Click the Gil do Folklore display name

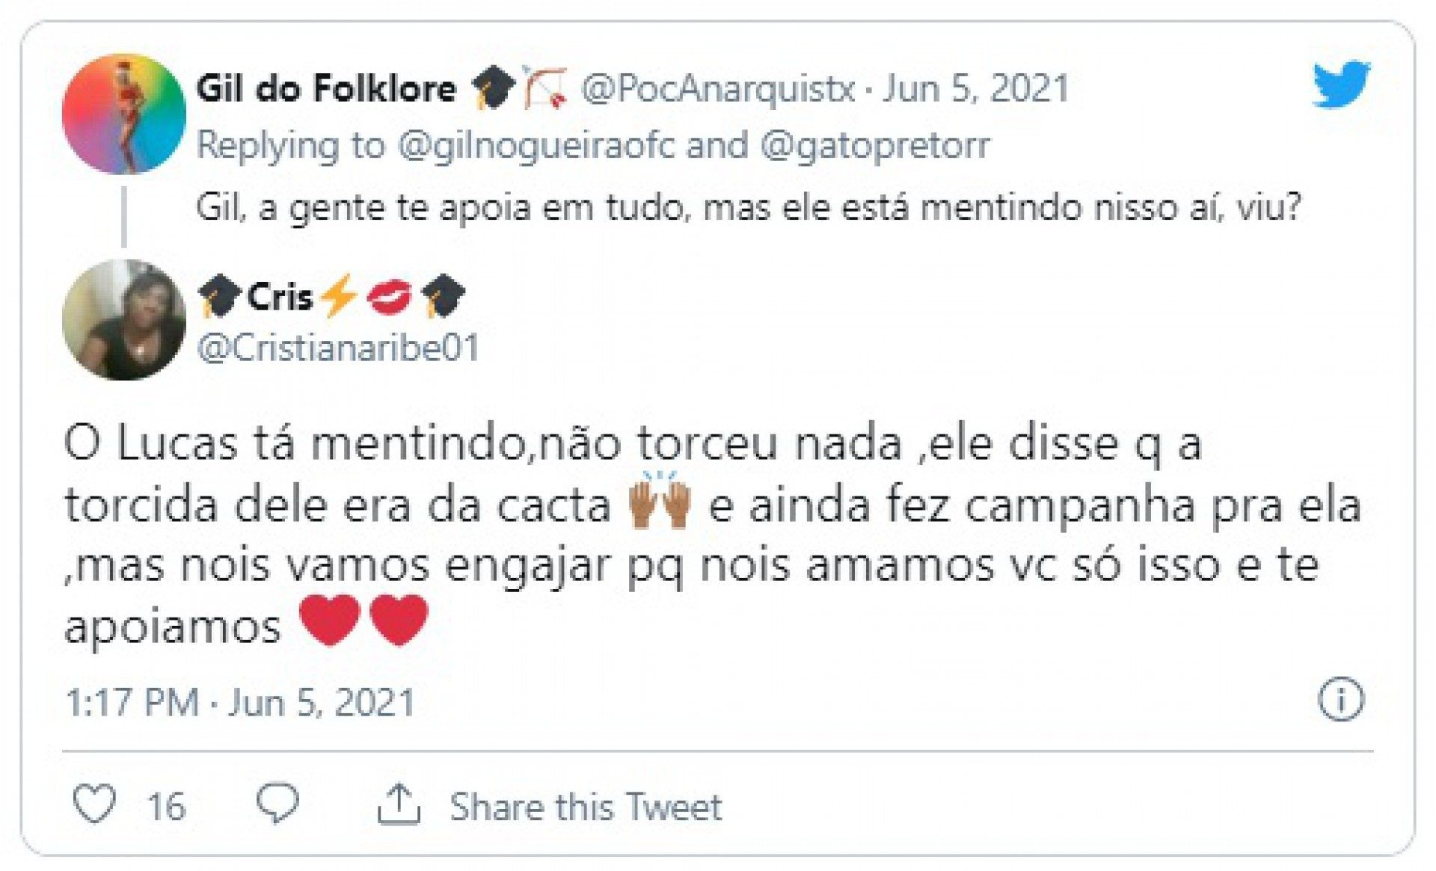[x=326, y=89]
